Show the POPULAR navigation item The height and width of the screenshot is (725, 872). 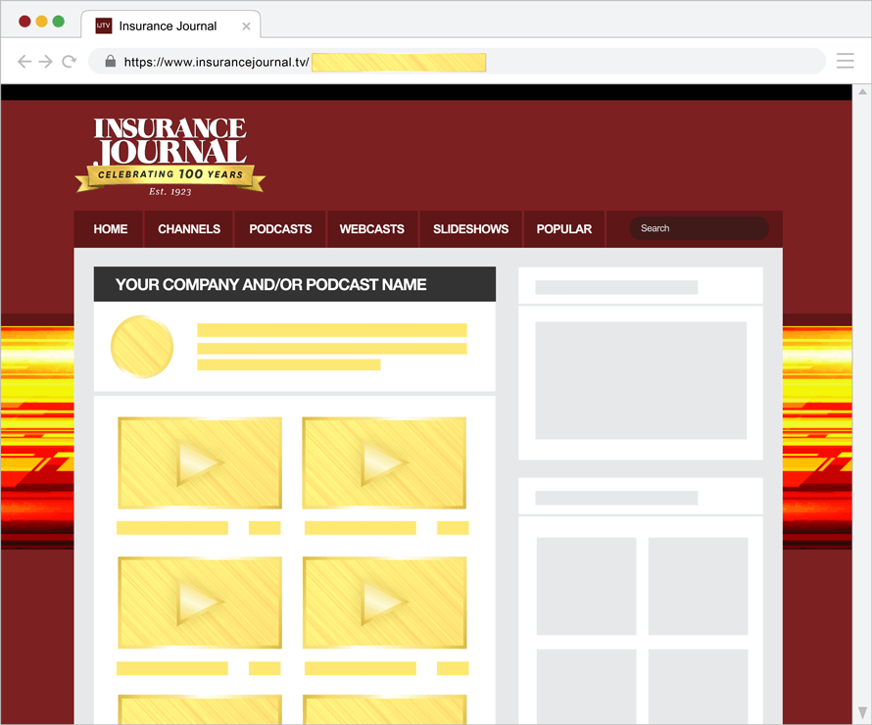[x=564, y=229]
